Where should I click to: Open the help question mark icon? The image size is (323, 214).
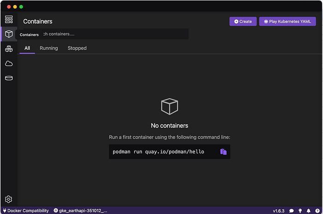pos(317,211)
